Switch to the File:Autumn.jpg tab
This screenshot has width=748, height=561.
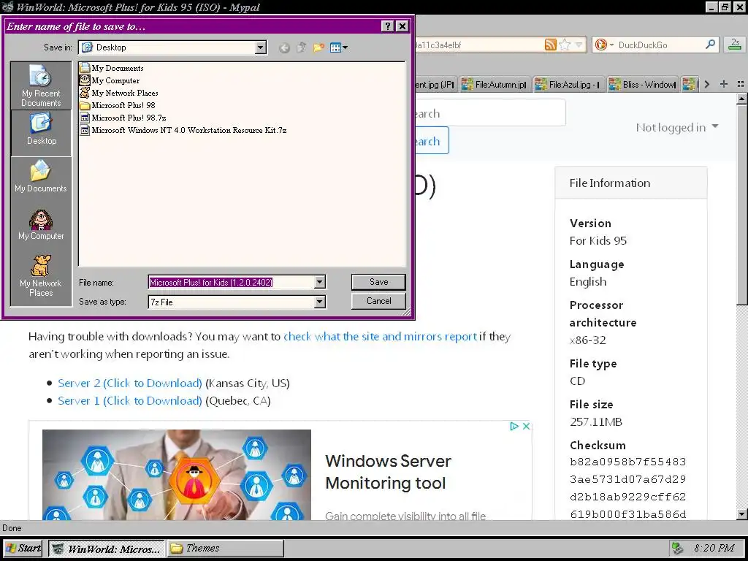[495, 85]
